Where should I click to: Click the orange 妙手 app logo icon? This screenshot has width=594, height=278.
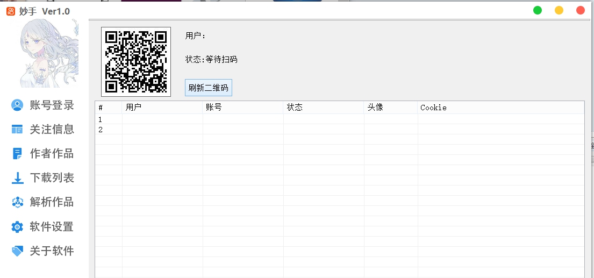[11, 11]
